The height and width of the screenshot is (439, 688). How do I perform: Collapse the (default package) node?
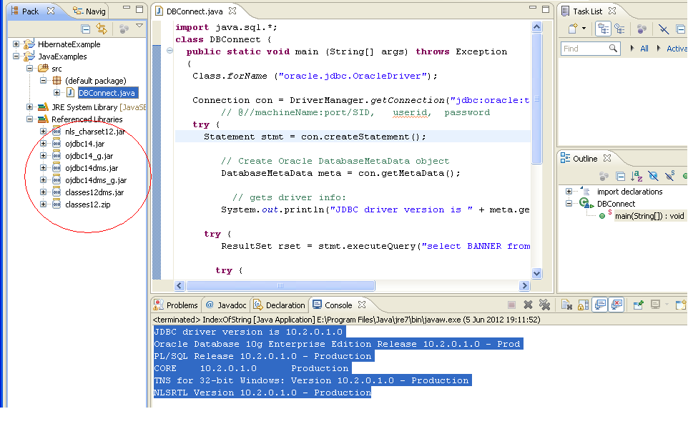tap(43, 80)
